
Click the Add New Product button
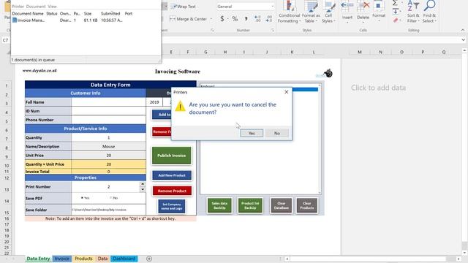point(172,175)
